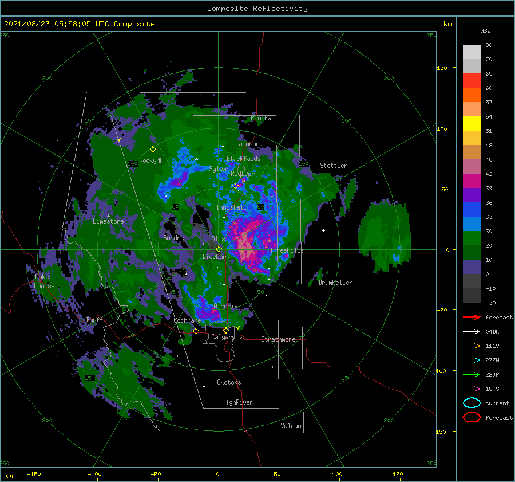Click the Lake Louise label
Image resolution: width=515 pixels, height=482 pixels.
click(x=44, y=281)
